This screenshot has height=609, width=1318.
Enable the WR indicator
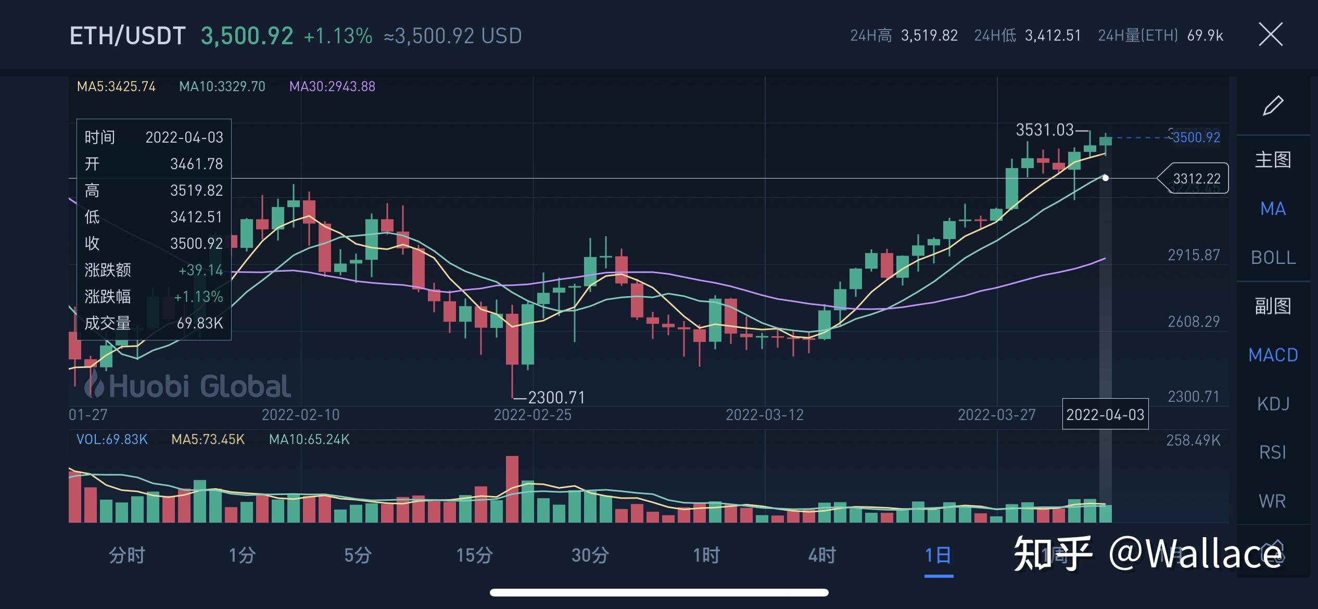pos(1272,500)
